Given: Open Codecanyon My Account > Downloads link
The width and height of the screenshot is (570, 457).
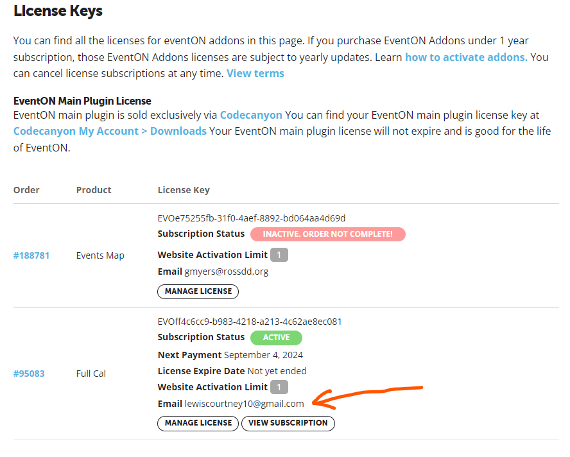Looking at the screenshot, I should 110,131.
